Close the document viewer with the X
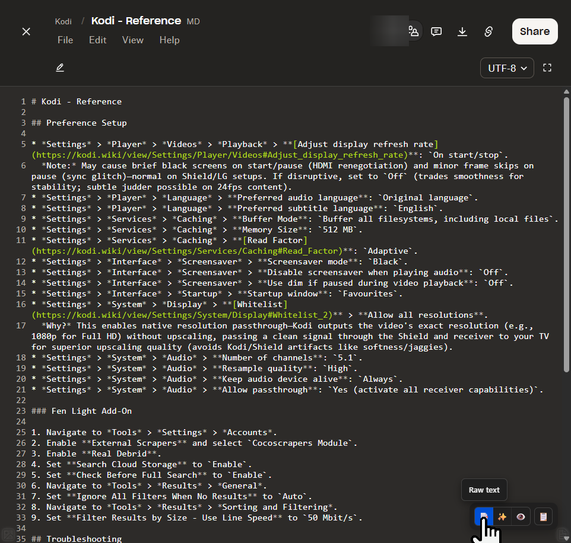Viewport: 571px width, 543px height. tap(26, 31)
